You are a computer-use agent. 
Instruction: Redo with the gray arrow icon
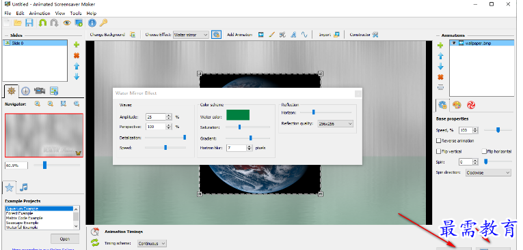coord(54,22)
